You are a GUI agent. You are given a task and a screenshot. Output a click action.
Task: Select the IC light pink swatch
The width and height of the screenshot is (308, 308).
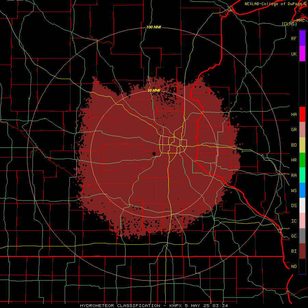(302, 221)
